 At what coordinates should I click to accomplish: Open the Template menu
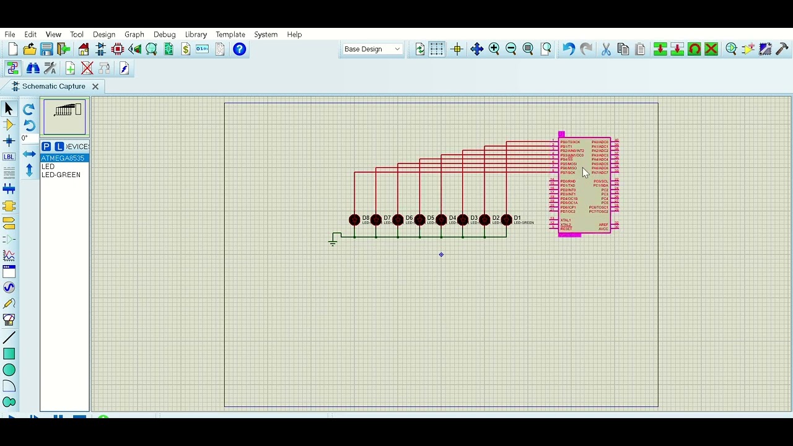(230, 35)
